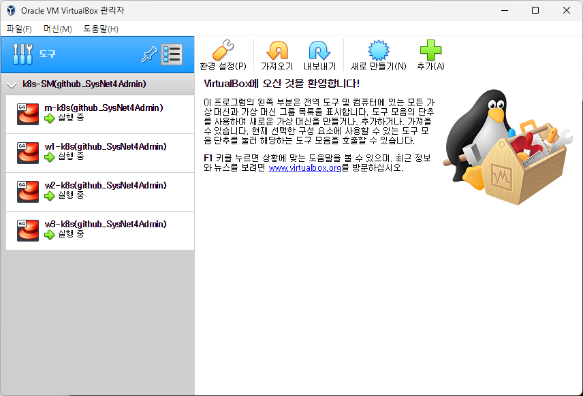Select the w2-k8s(github_SysNet4Admin) machine name
The image size is (583, 396).
coord(106,185)
